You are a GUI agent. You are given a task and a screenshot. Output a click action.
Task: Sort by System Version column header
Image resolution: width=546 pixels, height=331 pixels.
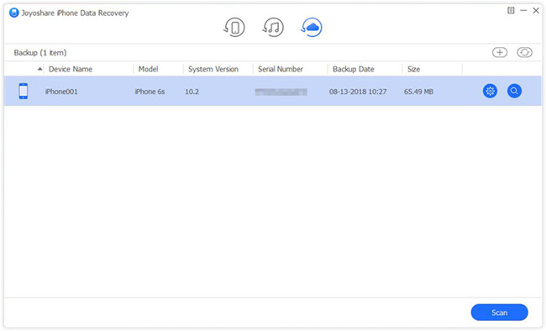point(213,69)
